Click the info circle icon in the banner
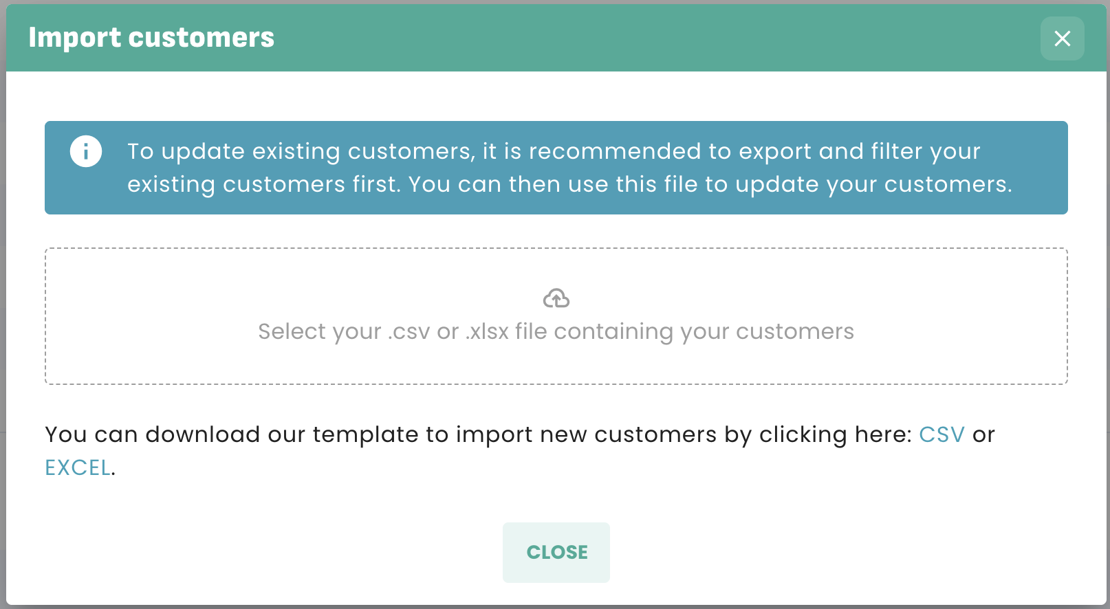This screenshot has width=1110, height=609. pyautogui.click(x=86, y=151)
